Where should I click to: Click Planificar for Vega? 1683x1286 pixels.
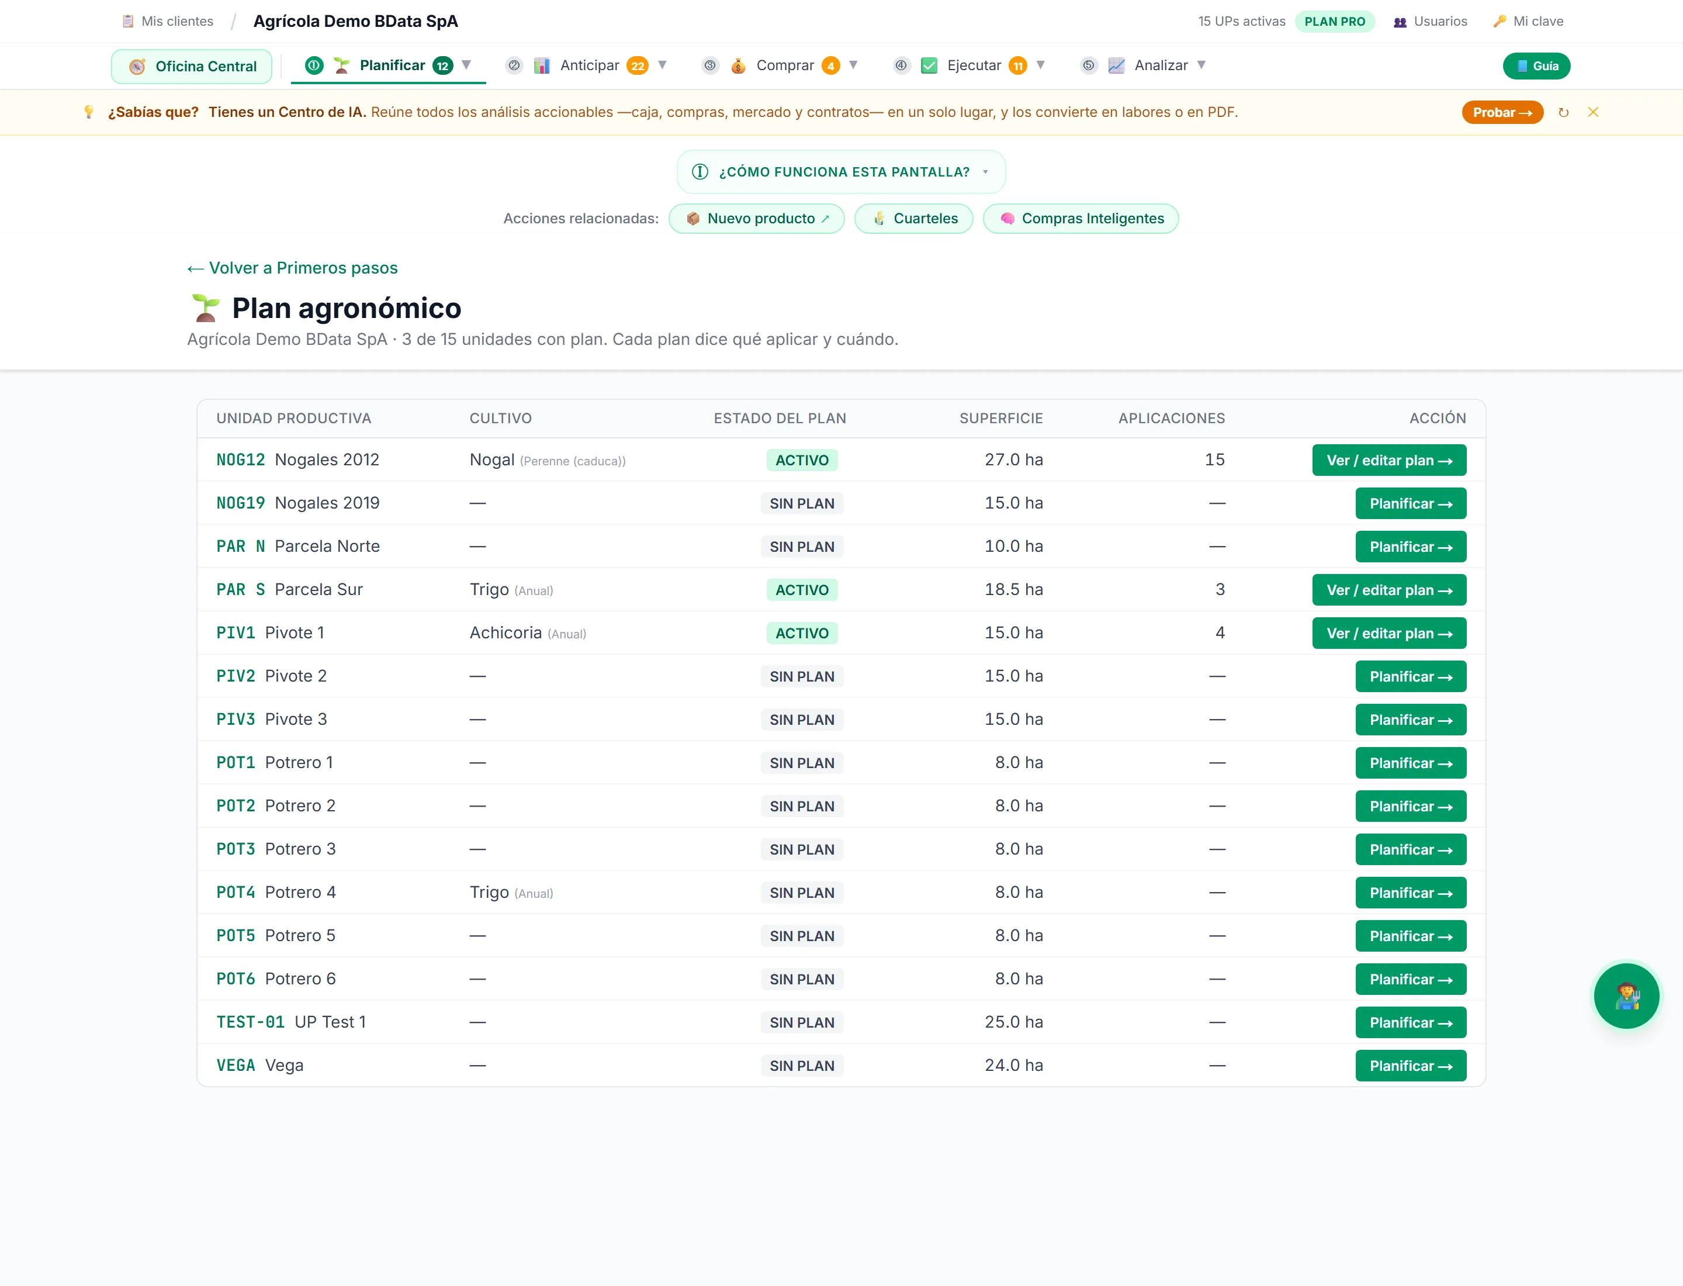[1411, 1066]
